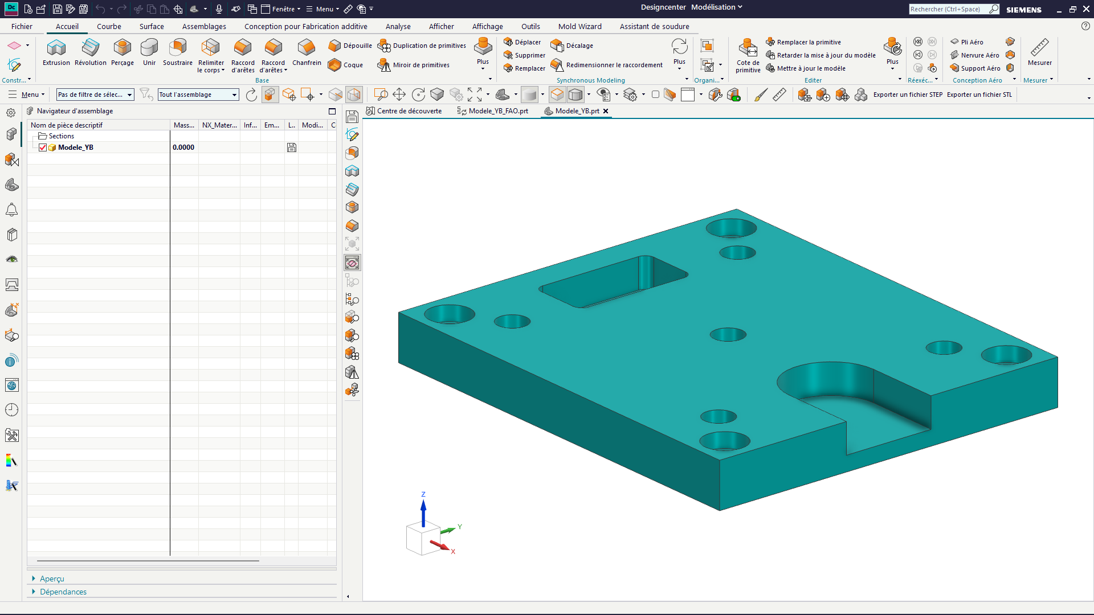Screen dimensions: 1094x615
Task: Expand Raccord d'arêtes options arrow
Action: point(285,71)
